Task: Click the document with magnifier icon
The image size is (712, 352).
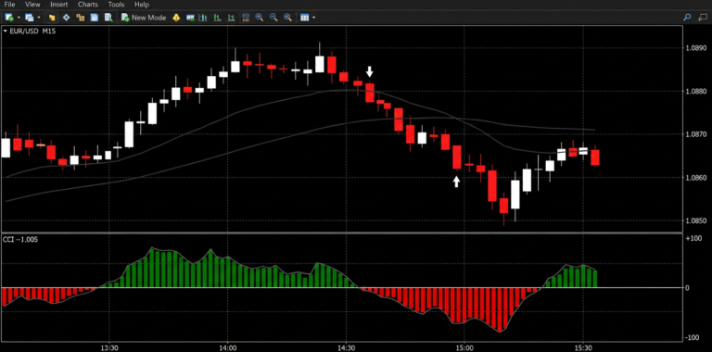Action: point(108,18)
